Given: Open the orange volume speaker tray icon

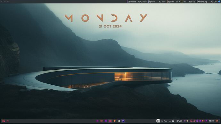Looking at the screenshot, I should pos(203,121).
